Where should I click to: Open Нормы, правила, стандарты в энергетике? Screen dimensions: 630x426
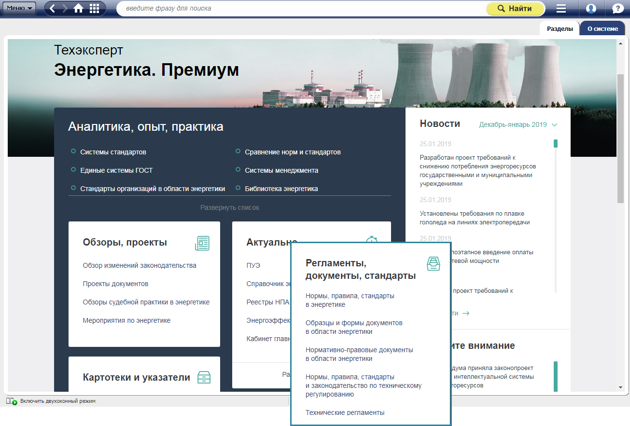[x=350, y=300]
